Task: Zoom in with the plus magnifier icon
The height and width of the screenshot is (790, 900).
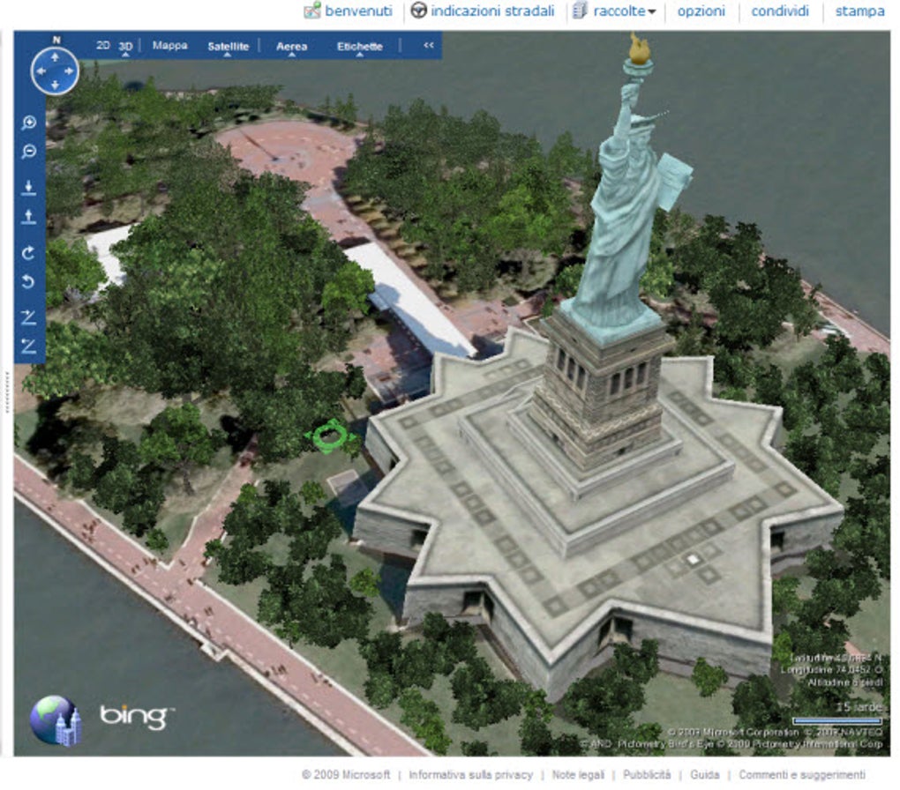Action: pyautogui.click(x=29, y=123)
